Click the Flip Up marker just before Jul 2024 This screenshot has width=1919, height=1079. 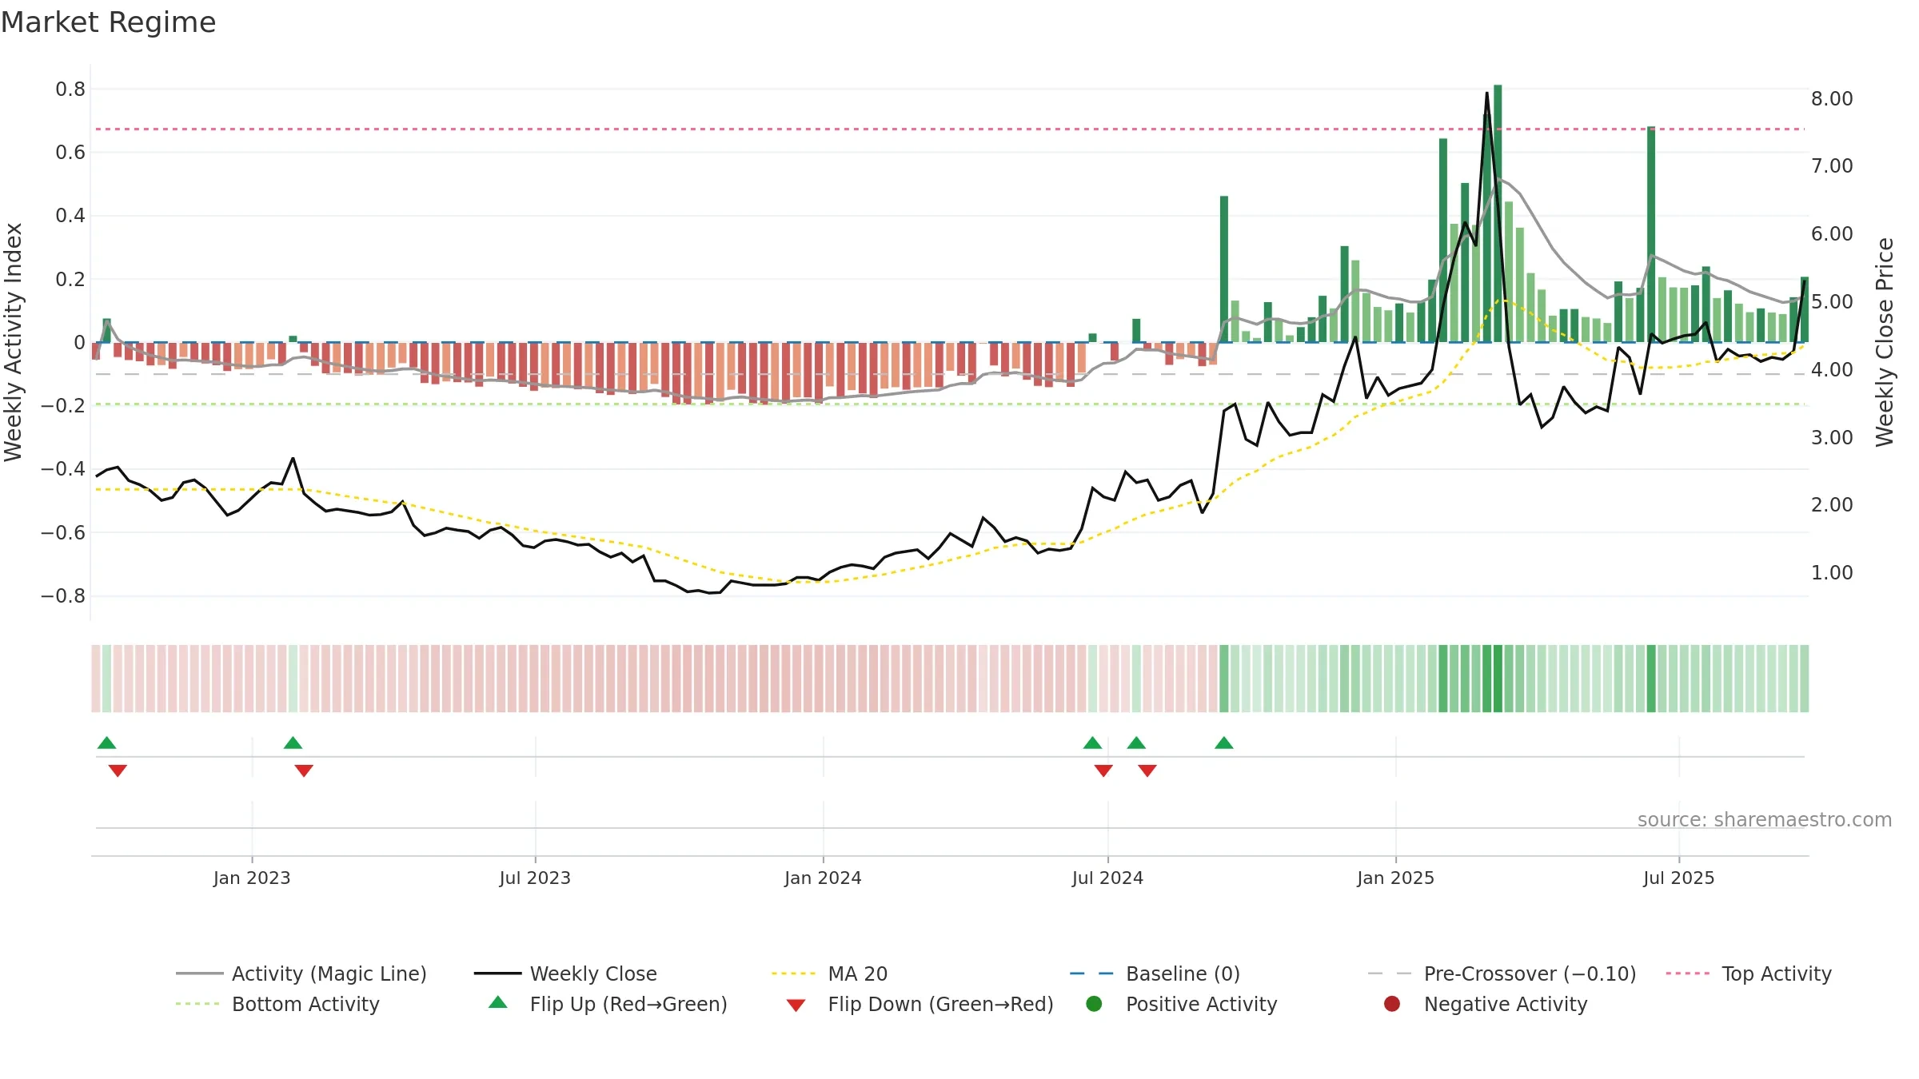click(x=1092, y=743)
